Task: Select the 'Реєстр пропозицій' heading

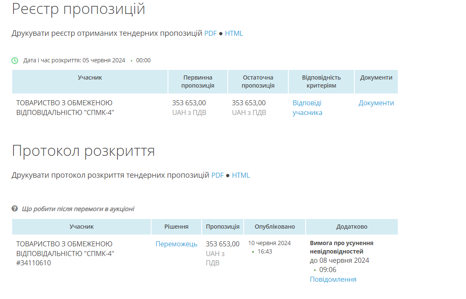Action: tap(78, 9)
